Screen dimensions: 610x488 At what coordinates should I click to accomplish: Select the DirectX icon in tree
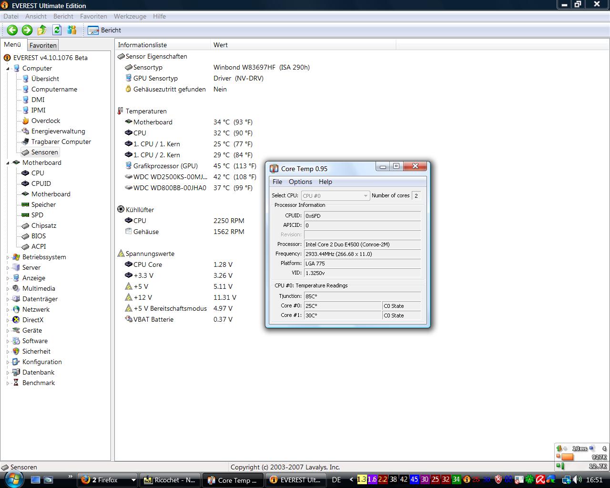pyautogui.click(x=16, y=320)
